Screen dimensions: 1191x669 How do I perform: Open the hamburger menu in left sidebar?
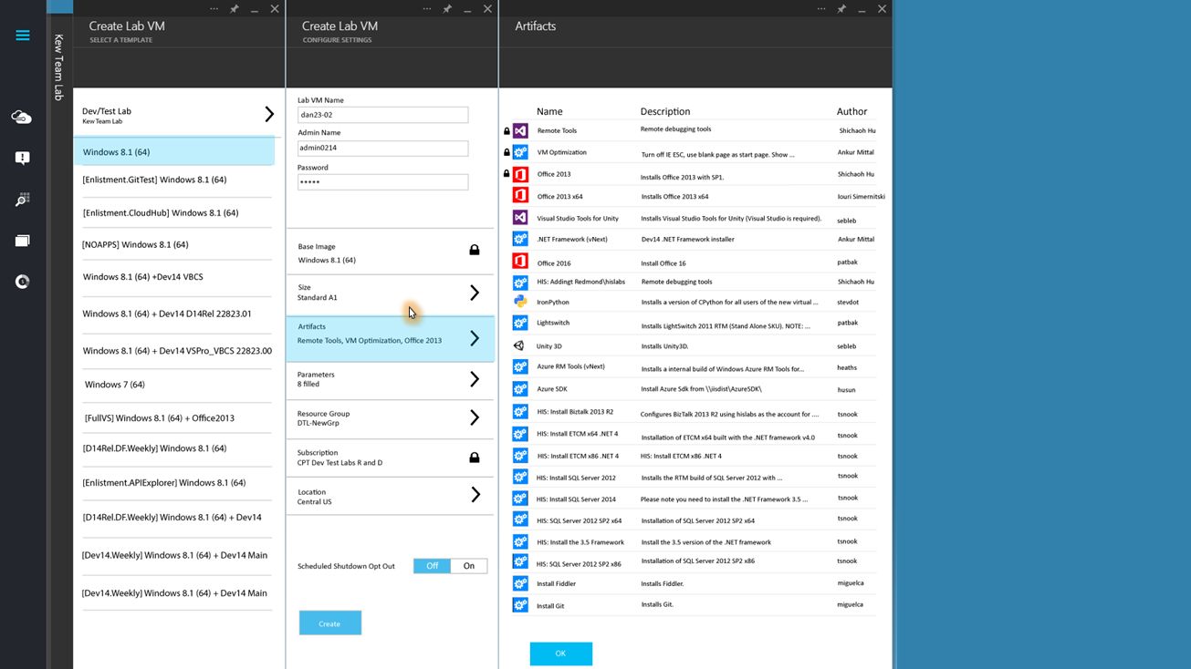coord(23,36)
